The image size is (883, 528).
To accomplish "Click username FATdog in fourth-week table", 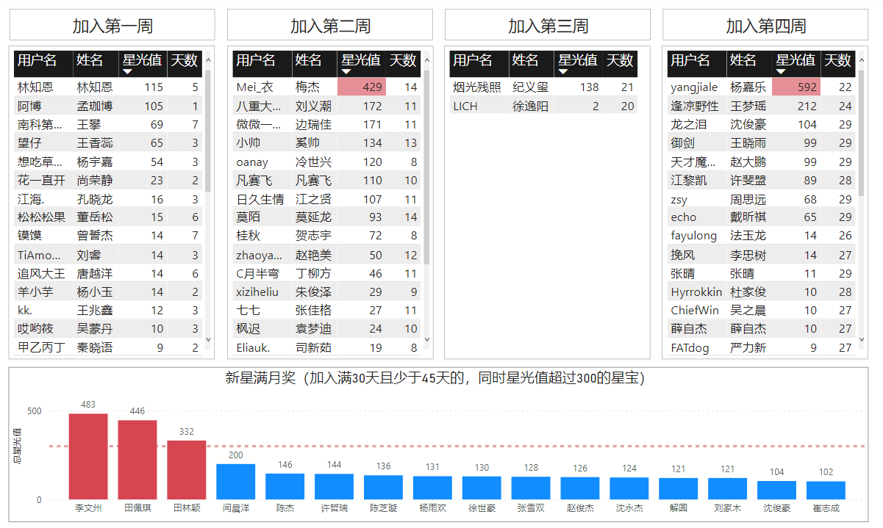I will (x=690, y=347).
